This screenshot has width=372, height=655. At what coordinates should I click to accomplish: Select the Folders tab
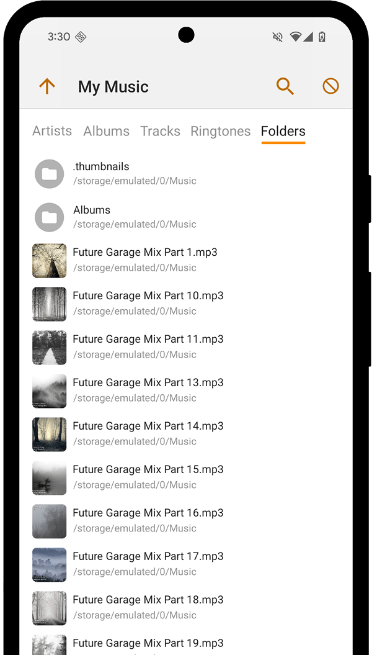(x=283, y=131)
